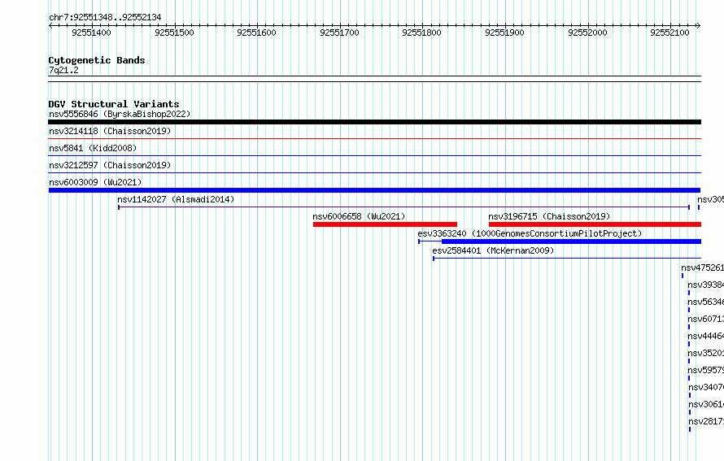Screen dimensions: 724x461
Task: Click ruler tick label 92551800
Action: (421, 33)
